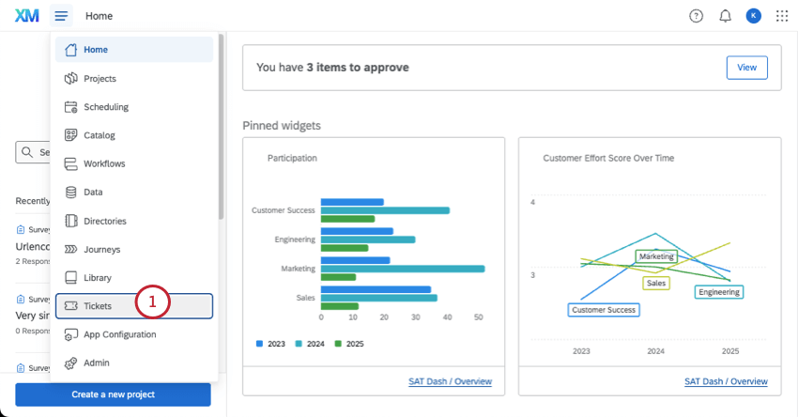Open the app switcher grid icon
Viewport: 798px width, 417px height.
[x=782, y=16]
